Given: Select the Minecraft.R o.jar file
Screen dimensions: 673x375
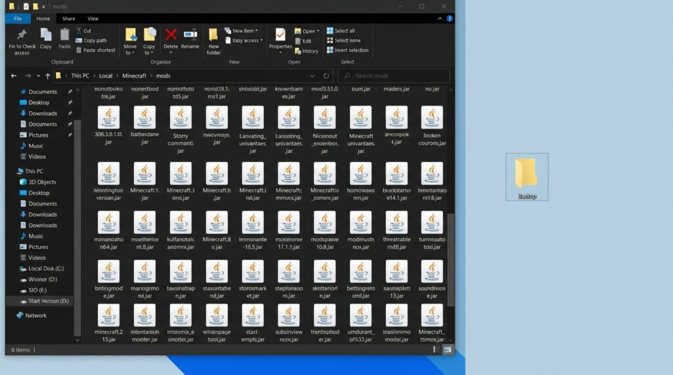Looking at the screenshot, I should coord(217,230).
